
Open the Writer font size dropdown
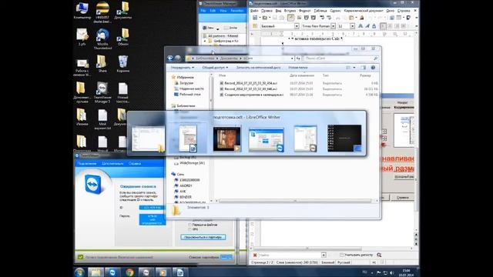[x=353, y=26]
